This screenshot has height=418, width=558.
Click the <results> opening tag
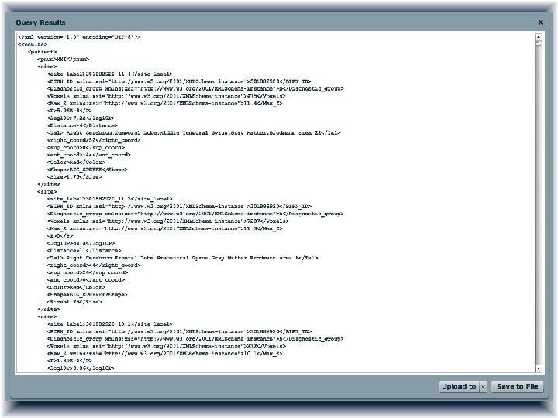pyautogui.click(x=33, y=44)
